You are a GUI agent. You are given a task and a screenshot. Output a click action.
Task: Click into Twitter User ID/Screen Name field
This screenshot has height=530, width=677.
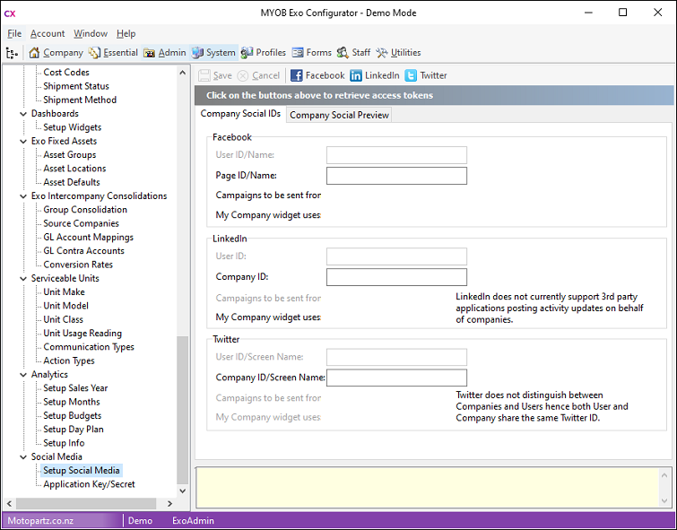pos(396,357)
